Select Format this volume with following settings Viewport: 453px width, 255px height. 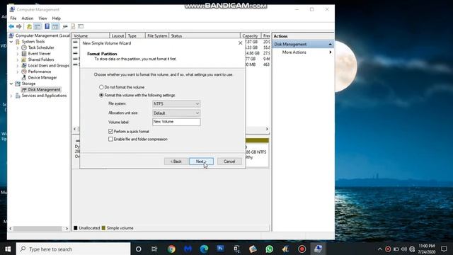pos(101,95)
